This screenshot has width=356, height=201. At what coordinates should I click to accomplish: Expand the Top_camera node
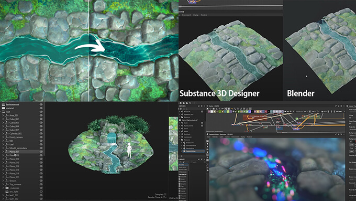coord(3,184)
